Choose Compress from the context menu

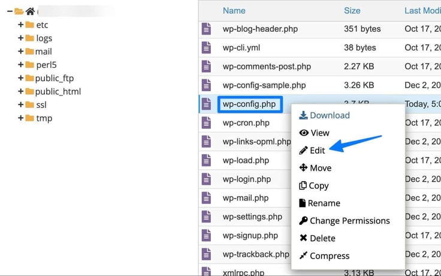[324, 256]
